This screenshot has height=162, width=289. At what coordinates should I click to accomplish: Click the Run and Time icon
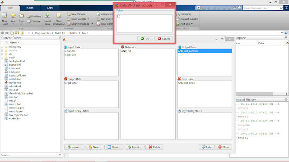[x=98, y=19]
